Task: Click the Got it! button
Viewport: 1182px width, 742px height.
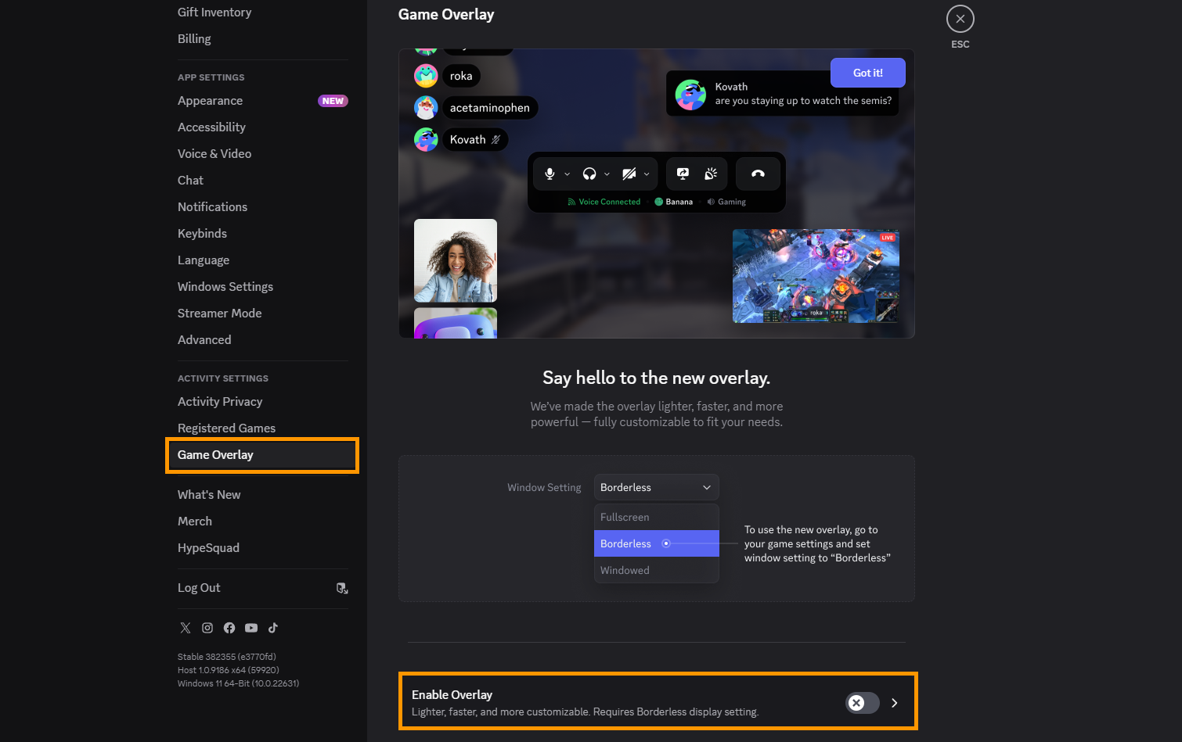Action: 868,73
